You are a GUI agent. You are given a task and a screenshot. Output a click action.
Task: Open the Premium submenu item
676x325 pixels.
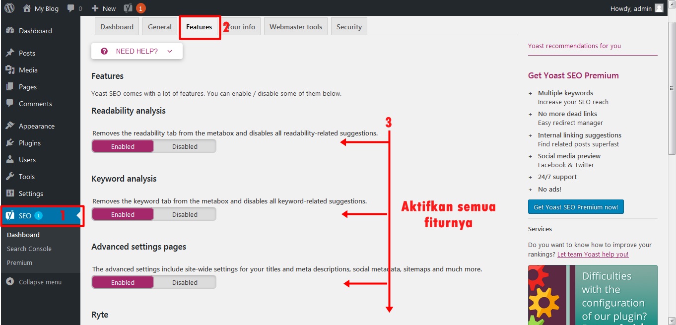pyautogui.click(x=20, y=262)
